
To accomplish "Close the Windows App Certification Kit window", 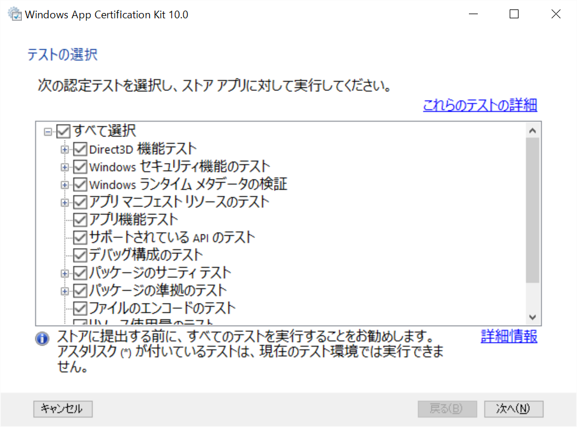I will [x=556, y=14].
